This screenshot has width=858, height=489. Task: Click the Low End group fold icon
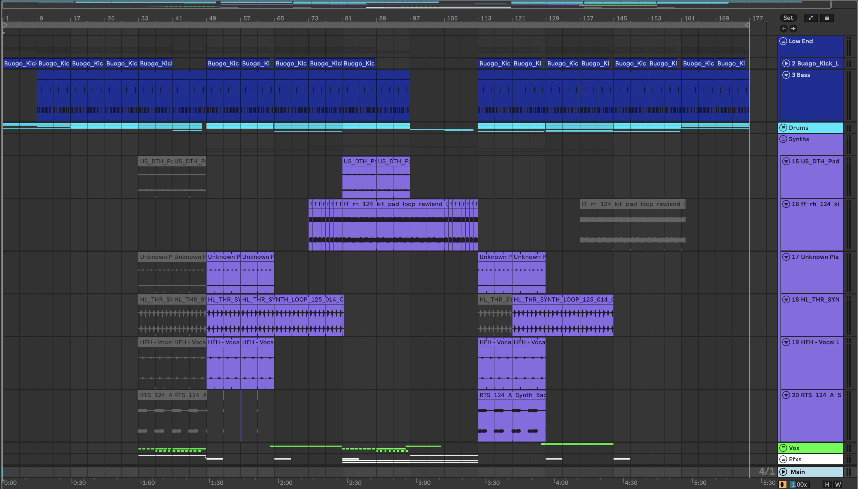click(x=783, y=41)
